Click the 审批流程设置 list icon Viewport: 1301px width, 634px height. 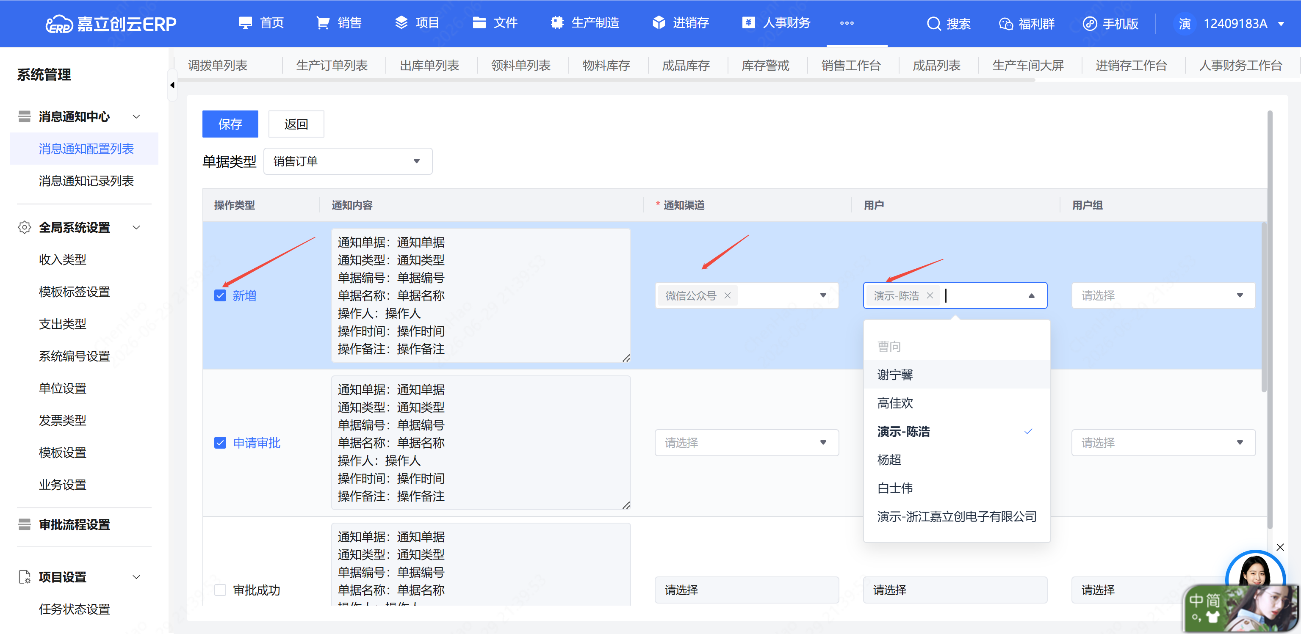[x=24, y=524]
